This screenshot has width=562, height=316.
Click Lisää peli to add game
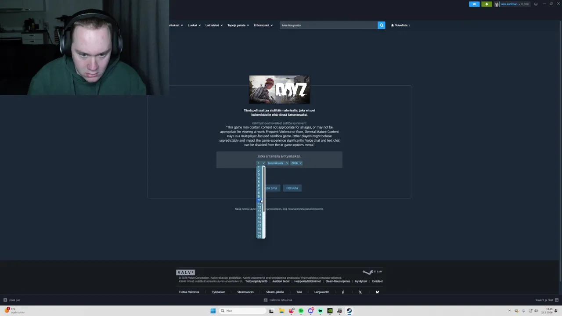click(12, 300)
